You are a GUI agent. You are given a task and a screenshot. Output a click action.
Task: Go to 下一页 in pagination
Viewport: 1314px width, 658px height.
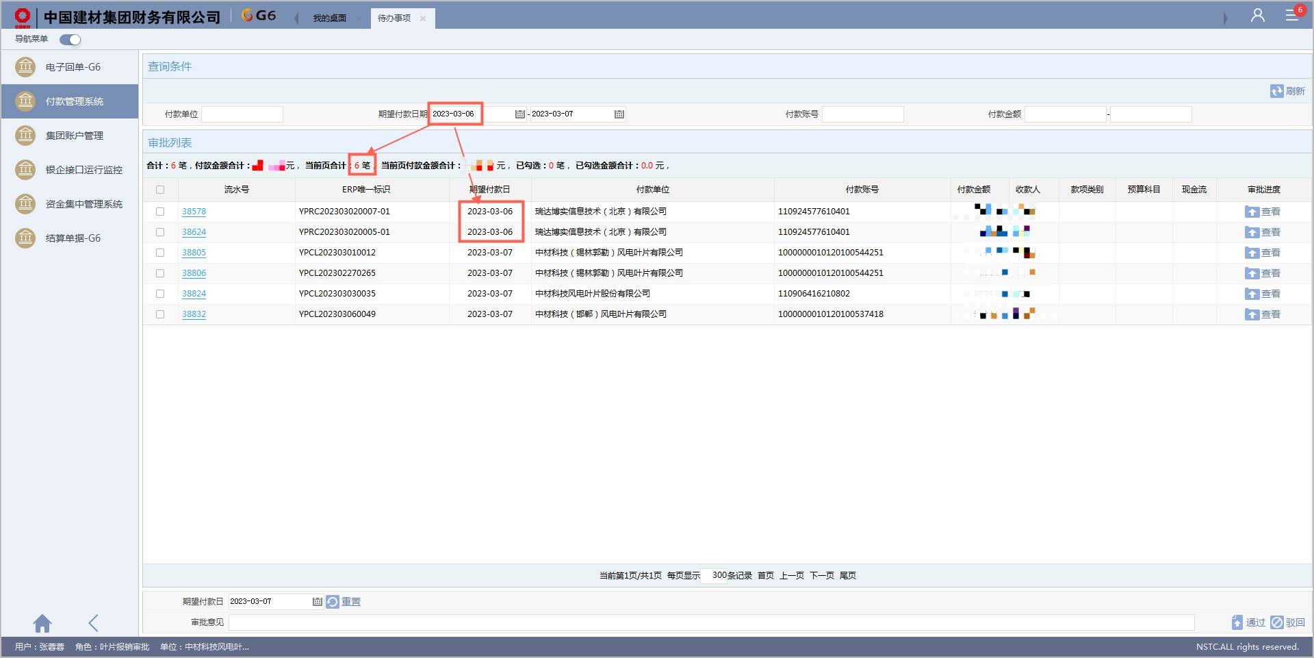pyautogui.click(x=821, y=576)
